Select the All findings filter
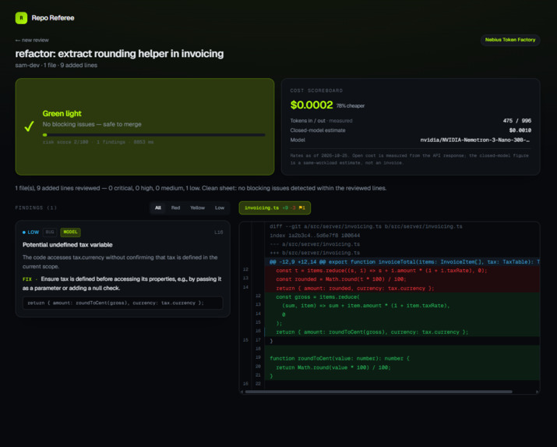 pos(158,208)
